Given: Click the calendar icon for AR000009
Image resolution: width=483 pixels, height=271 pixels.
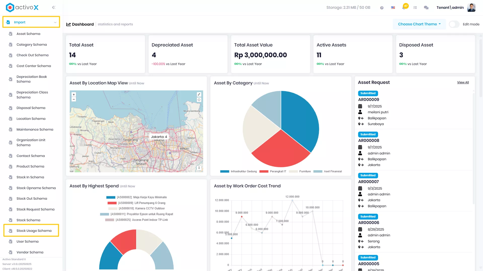Looking at the screenshot, I should (360, 106).
